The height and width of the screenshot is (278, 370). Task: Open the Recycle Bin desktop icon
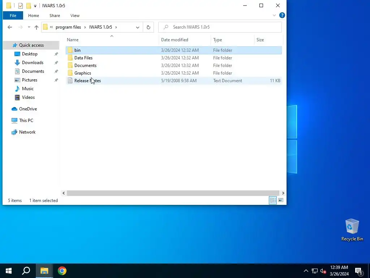(352, 230)
